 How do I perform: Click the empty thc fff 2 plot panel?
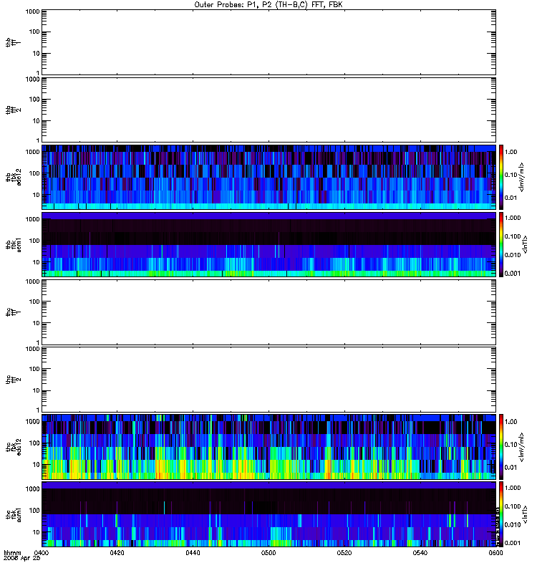tap(268, 380)
